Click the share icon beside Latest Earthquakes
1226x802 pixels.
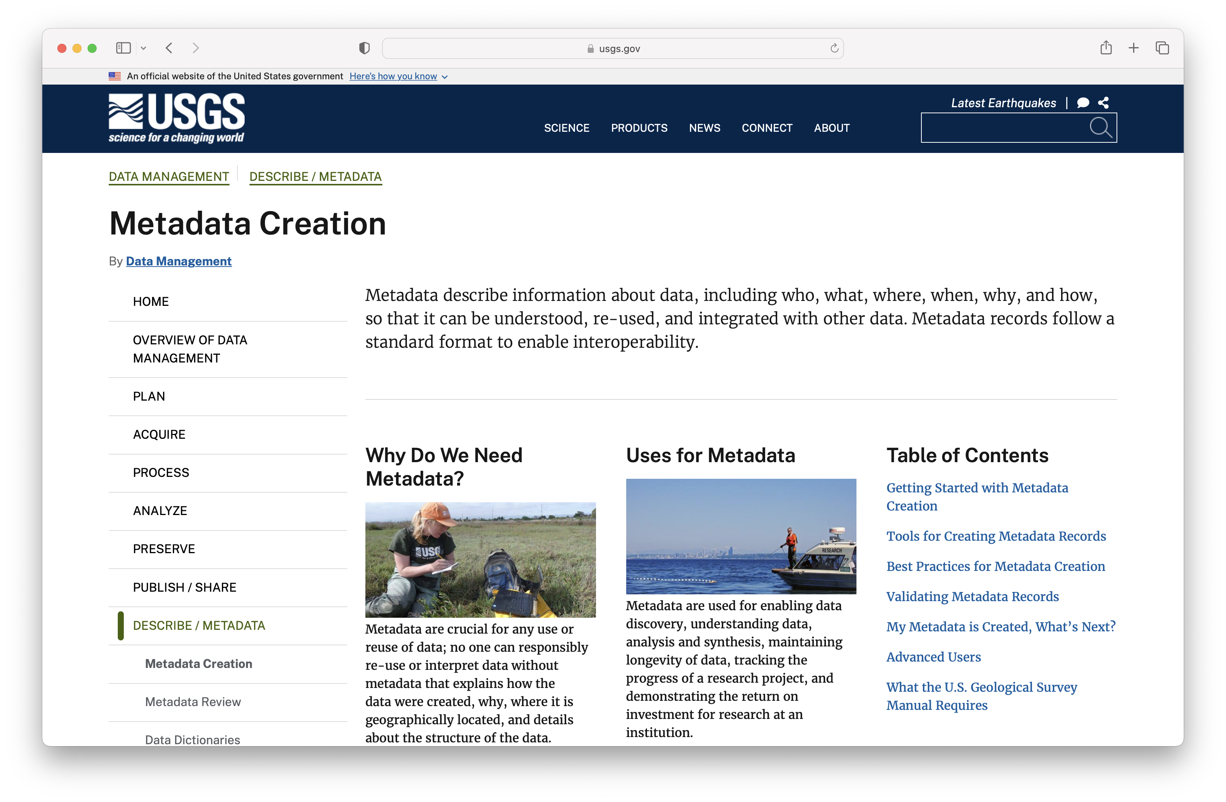[x=1103, y=103]
